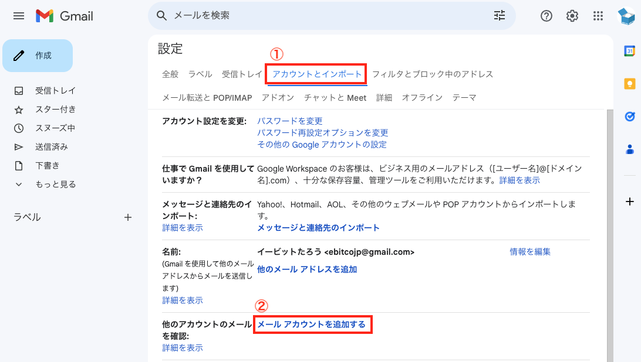Switch to the 全般 settings tab
641x362 pixels.
170,74
